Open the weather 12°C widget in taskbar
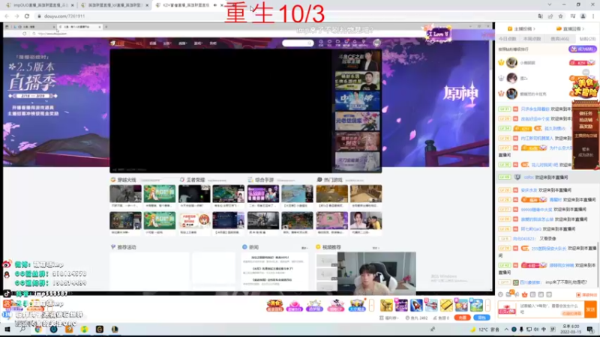This screenshot has height=337, width=600. tap(486, 330)
